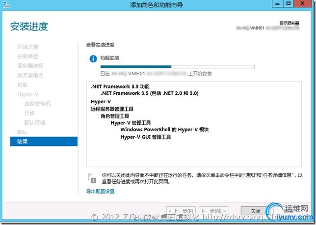Viewport: 316px width, 225px height.
Task: Click the Hyper-V GUI 管理工具 entry
Action: 146,137
